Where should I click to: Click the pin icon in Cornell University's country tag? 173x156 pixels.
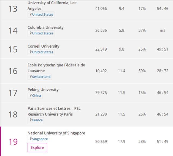[31, 52]
